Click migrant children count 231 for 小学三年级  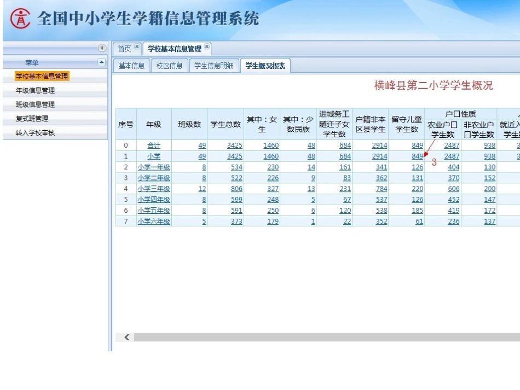point(345,189)
